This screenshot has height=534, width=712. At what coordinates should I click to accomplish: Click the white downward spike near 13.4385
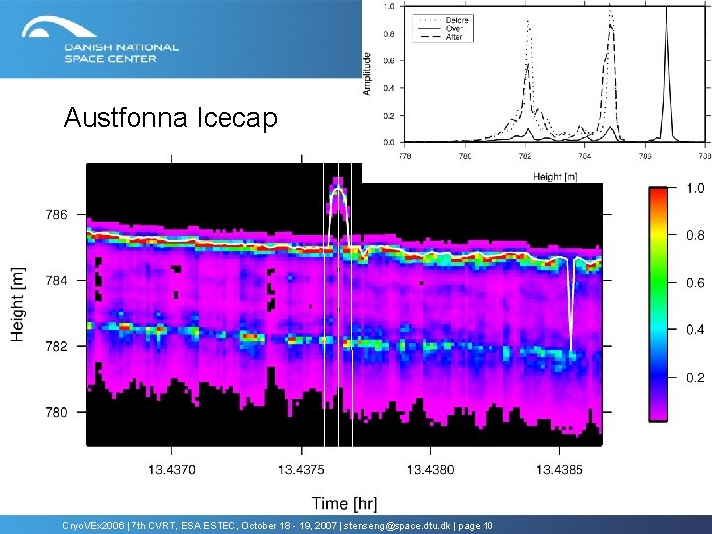(571, 304)
